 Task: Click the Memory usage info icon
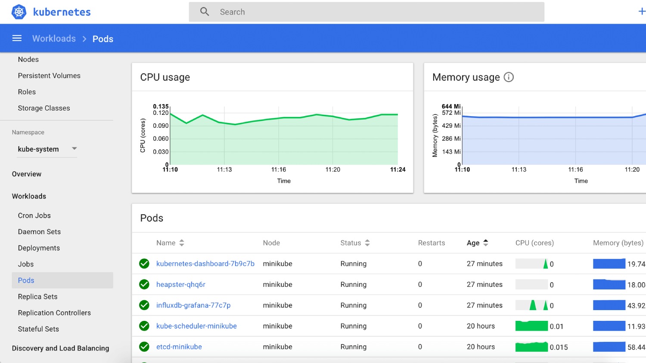(x=509, y=77)
